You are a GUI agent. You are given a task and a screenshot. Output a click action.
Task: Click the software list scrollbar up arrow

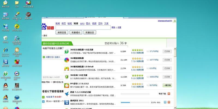175,49
